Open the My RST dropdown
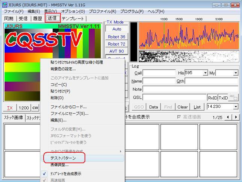 tap(236, 73)
